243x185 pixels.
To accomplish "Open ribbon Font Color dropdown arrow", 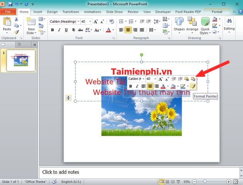I will point(113,30).
